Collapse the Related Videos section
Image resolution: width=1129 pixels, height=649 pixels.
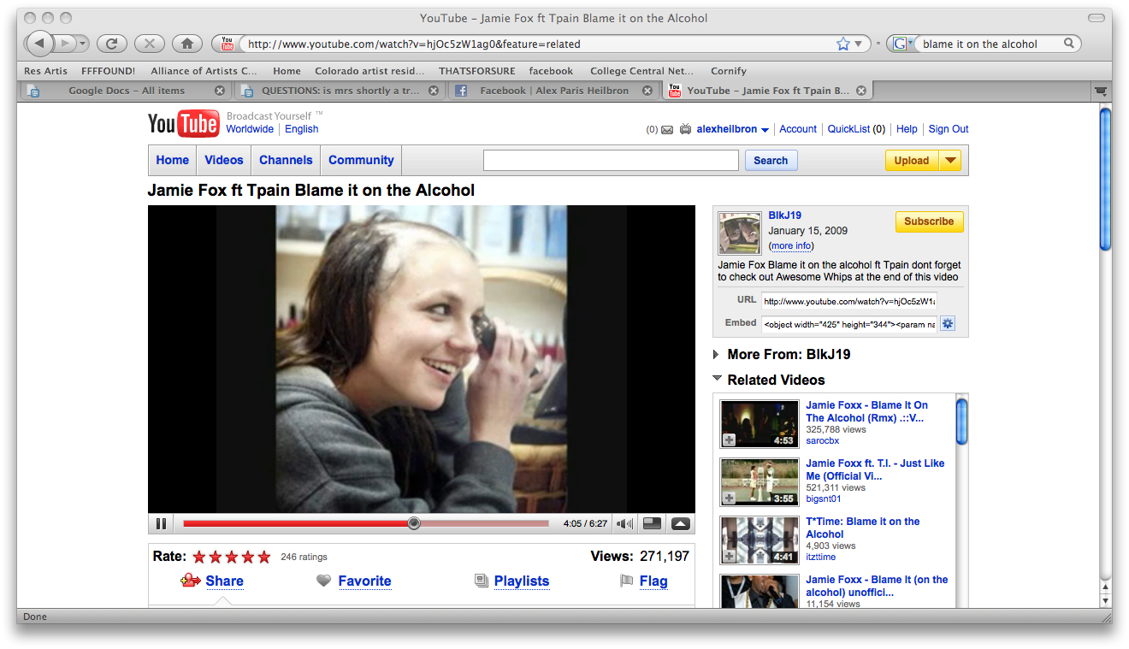coord(716,380)
